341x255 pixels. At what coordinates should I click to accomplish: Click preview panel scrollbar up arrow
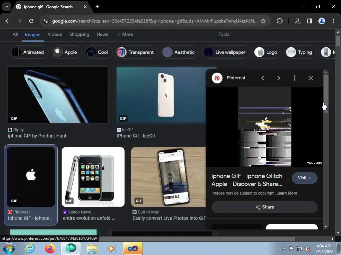(x=326, y=72)
